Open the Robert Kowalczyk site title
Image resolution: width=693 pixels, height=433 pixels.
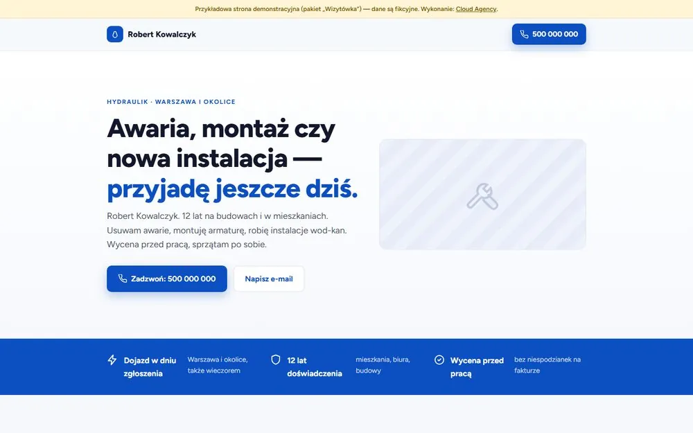click(x=161, y=35)
